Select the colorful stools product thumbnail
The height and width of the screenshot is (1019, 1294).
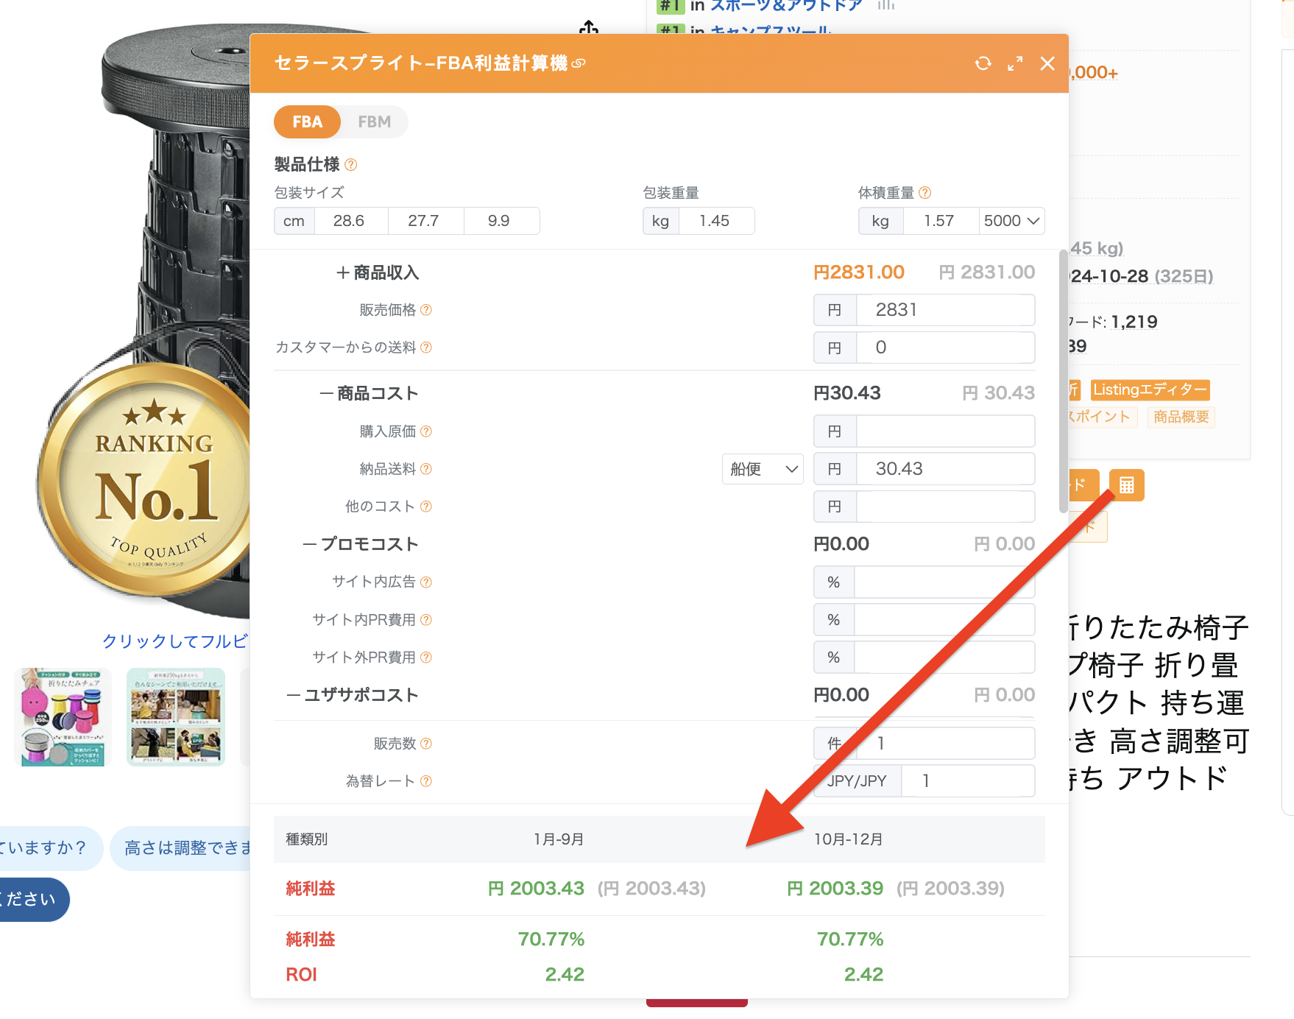coord(63,717)
